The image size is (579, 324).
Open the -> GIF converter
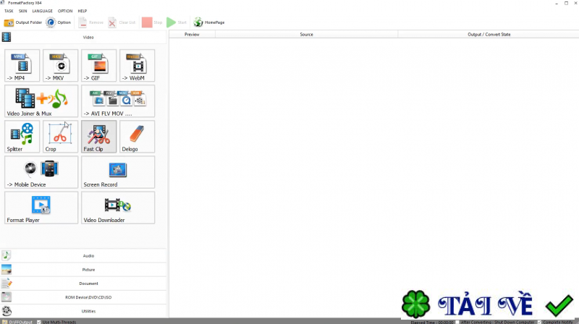point(99,65)
